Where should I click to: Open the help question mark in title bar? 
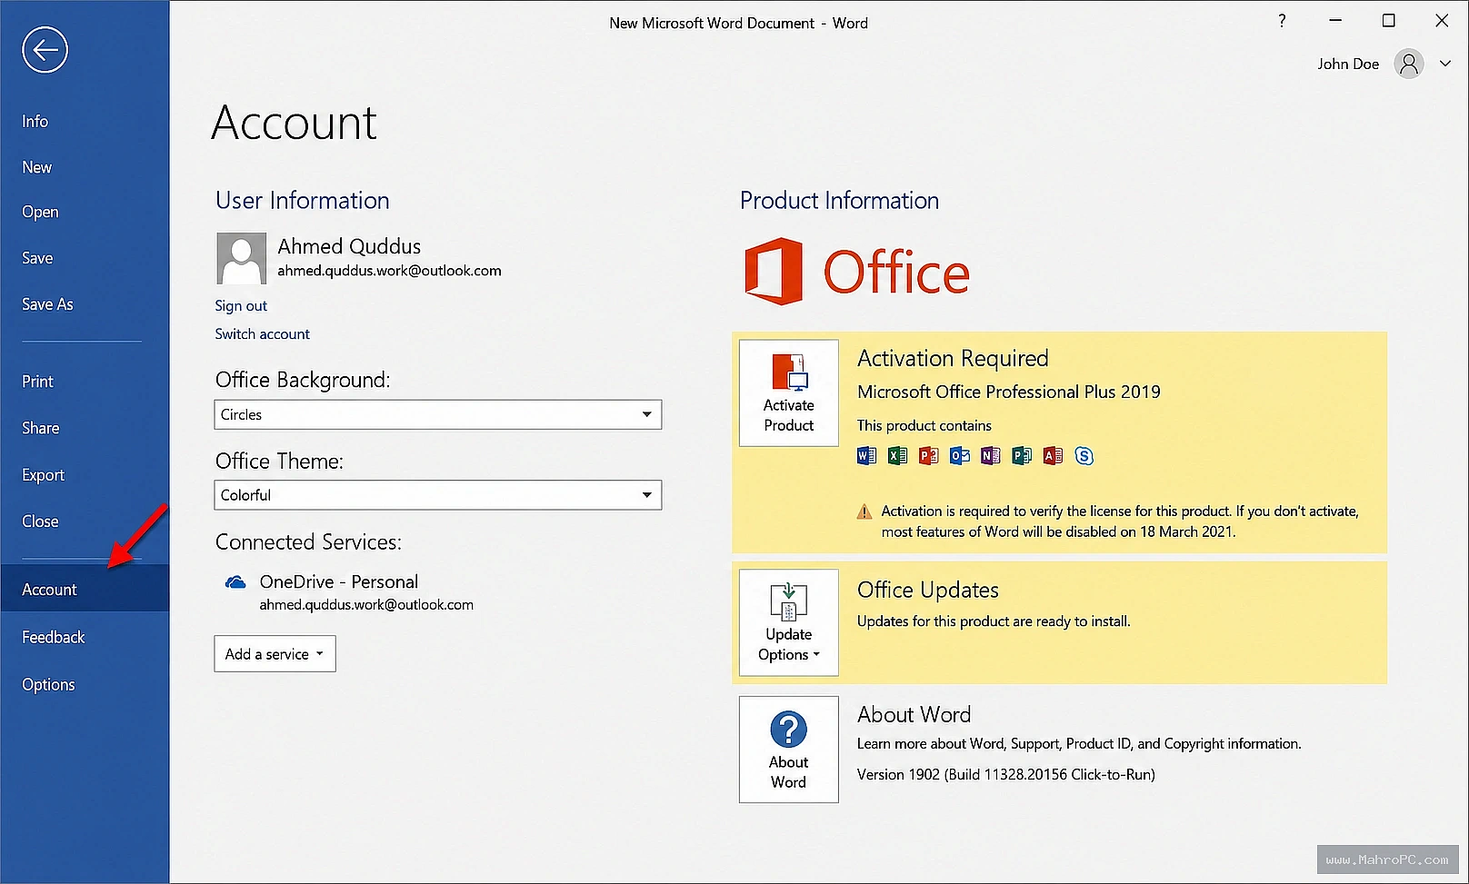pos(1282,21)
